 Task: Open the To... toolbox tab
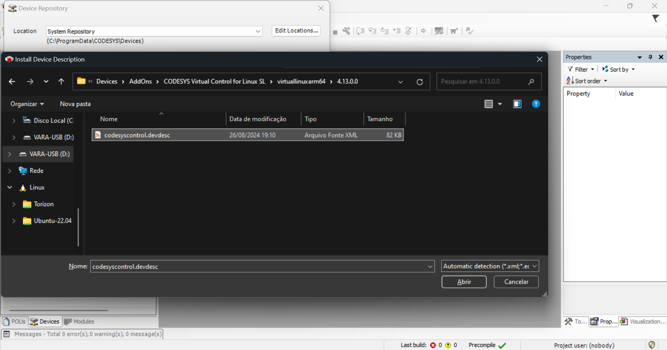(576, 321)
